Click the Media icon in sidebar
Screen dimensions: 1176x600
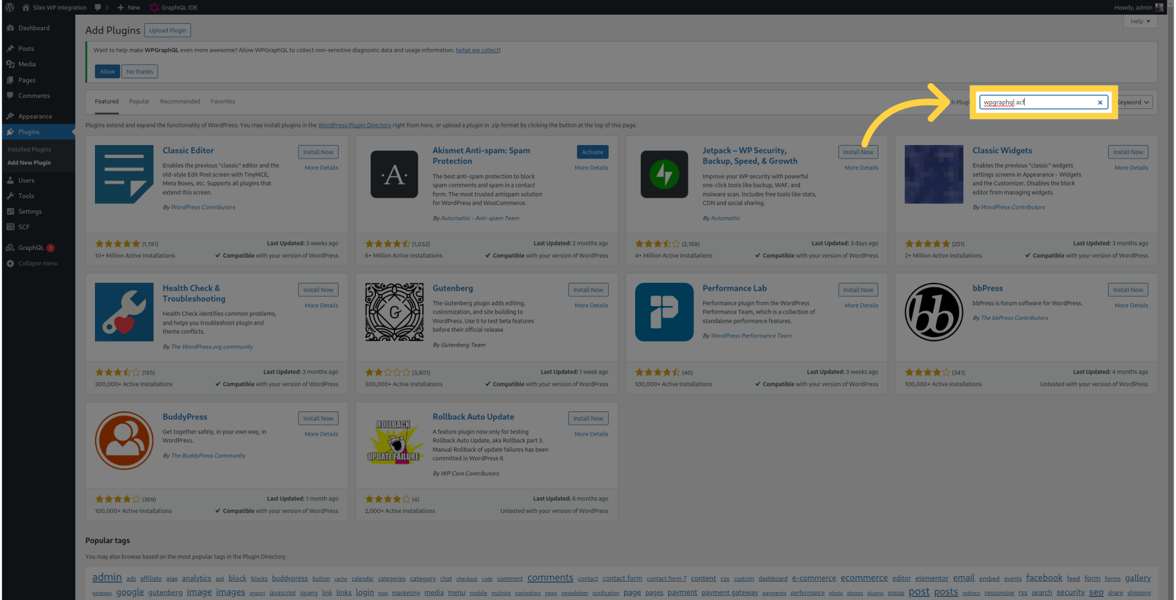10,64
